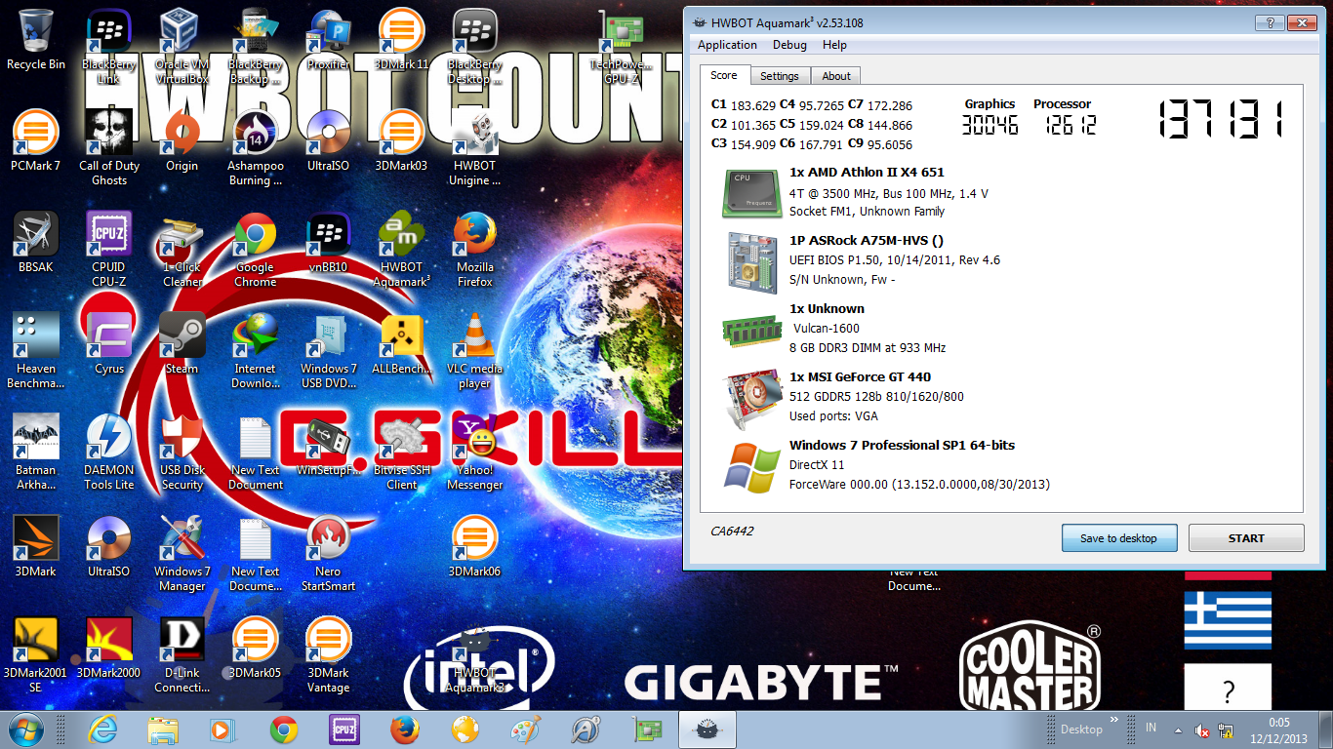
Task: Select the Heaven Benchmark shortcut
Action: (x=36, y=350)
